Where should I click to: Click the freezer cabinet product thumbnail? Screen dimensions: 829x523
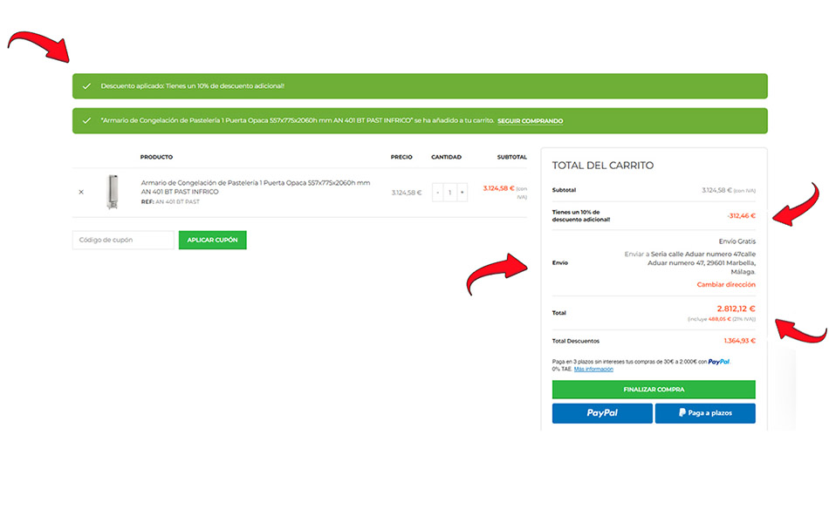[112, 192]
